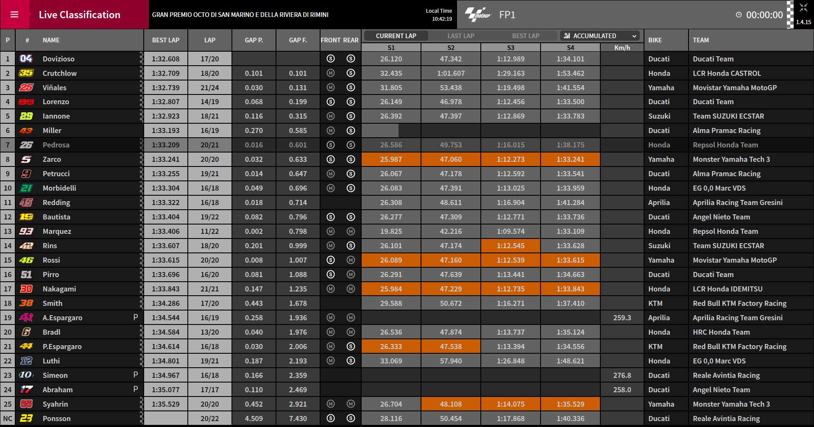Click Crutchlow's front tyre M icon
Viewport: 814px width, 427px height.
(331, 73)
